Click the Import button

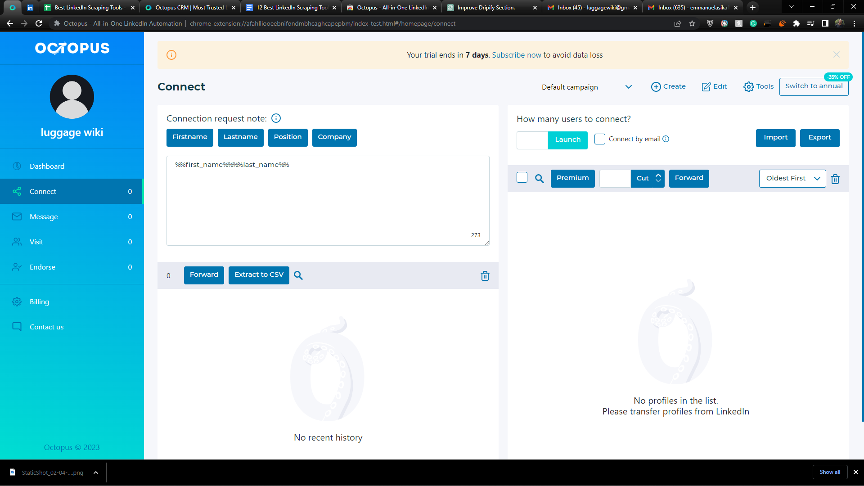tap(776, 138)
